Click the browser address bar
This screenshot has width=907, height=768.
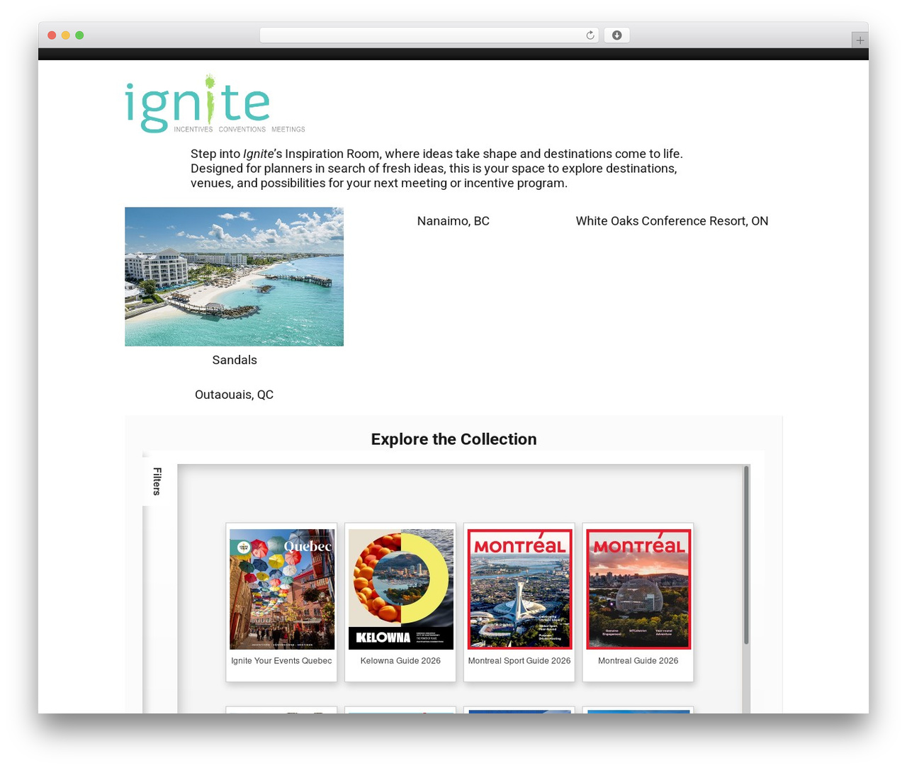point(429,35)
